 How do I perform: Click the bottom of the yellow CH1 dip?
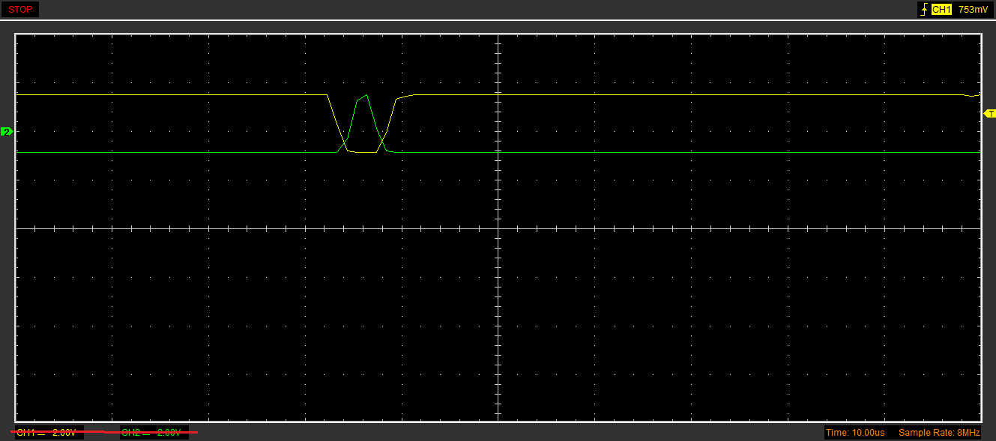pos(365,152)
